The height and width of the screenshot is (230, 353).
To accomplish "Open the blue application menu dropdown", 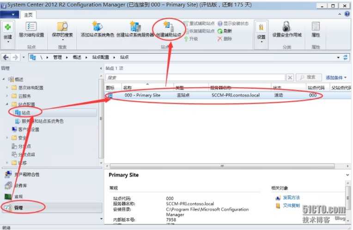I will pyautogui.click(x=9, y=15).
